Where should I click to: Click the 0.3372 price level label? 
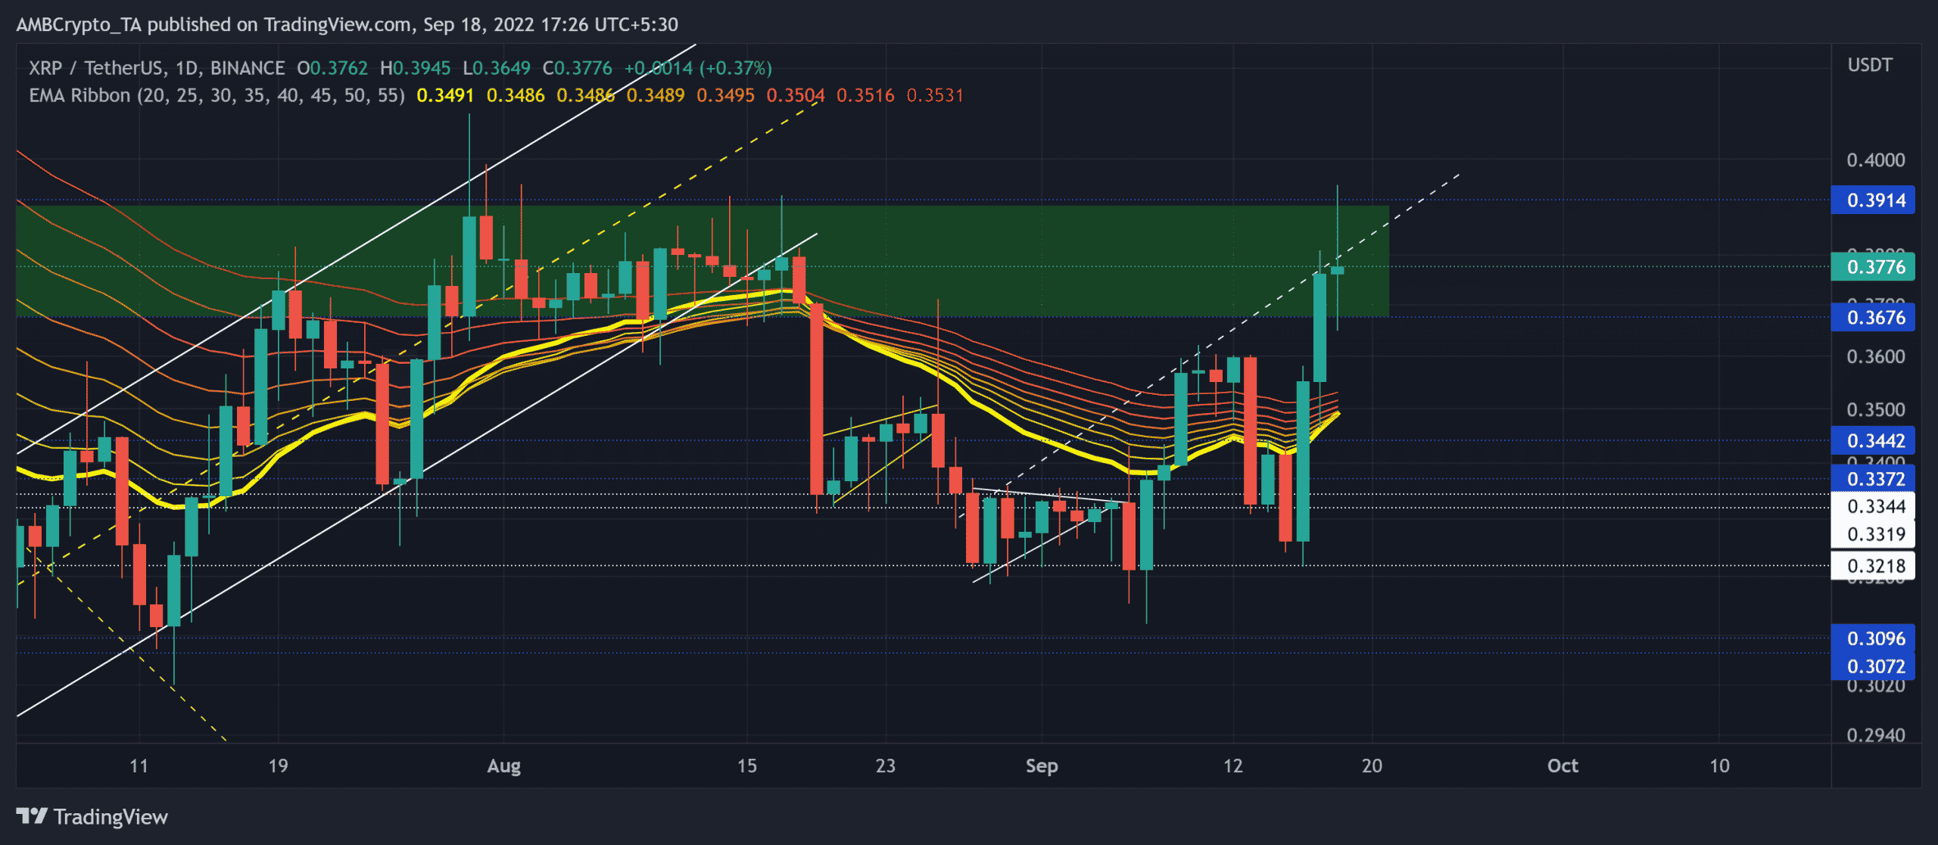pyautogui.click(x=1872, y=479)
